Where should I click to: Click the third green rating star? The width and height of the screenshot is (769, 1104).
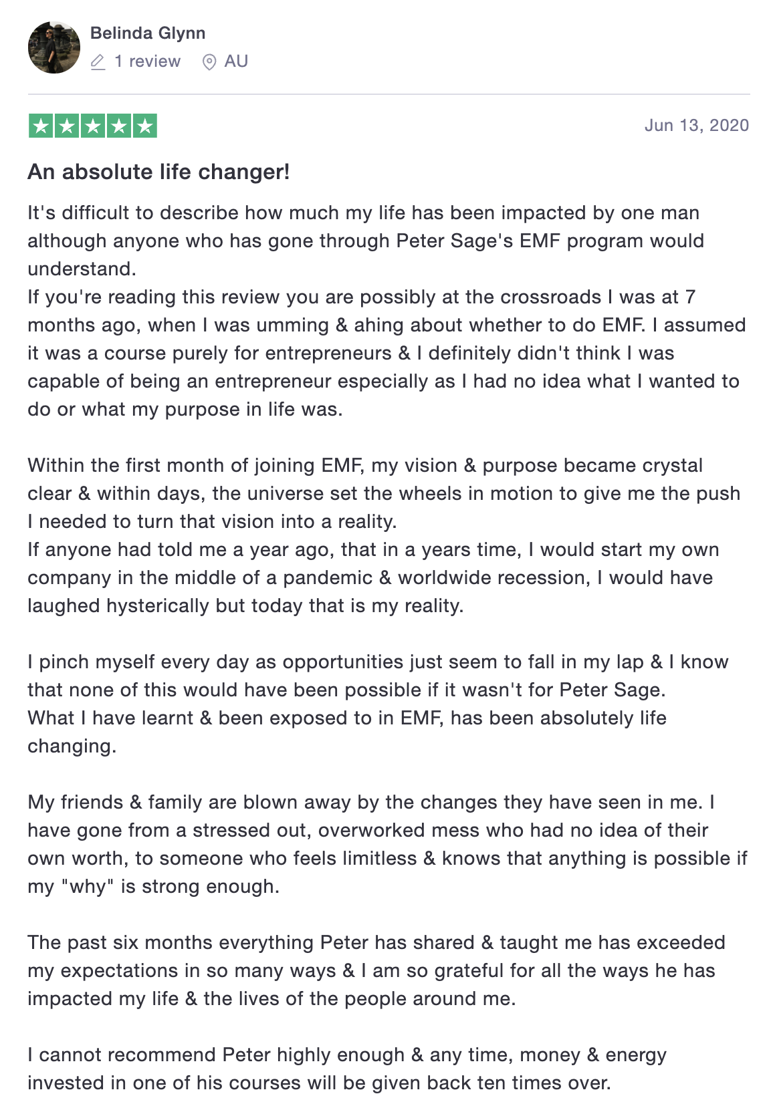[x=93, y=126]
